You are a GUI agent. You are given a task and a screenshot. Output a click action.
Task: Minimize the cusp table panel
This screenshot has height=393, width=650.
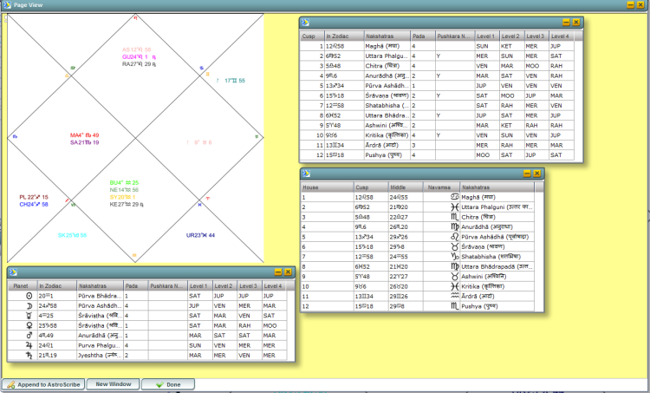[566, 22]
